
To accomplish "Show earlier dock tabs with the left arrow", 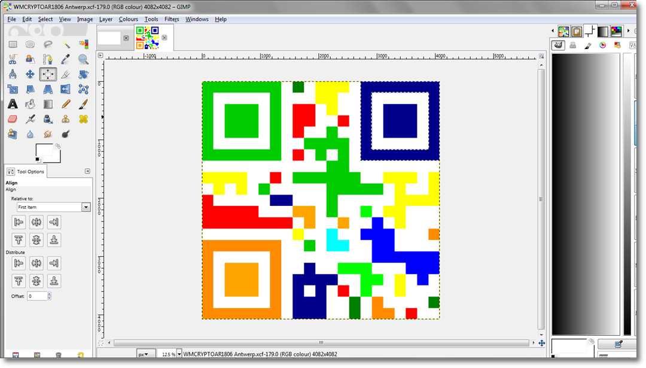I will tap(553, 31).
